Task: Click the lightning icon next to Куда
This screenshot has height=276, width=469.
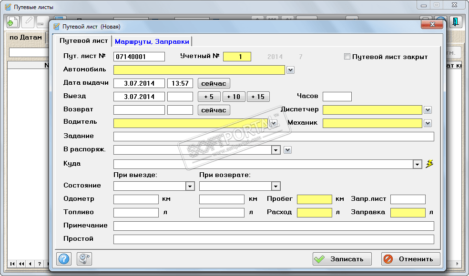Action: (429, 164)
